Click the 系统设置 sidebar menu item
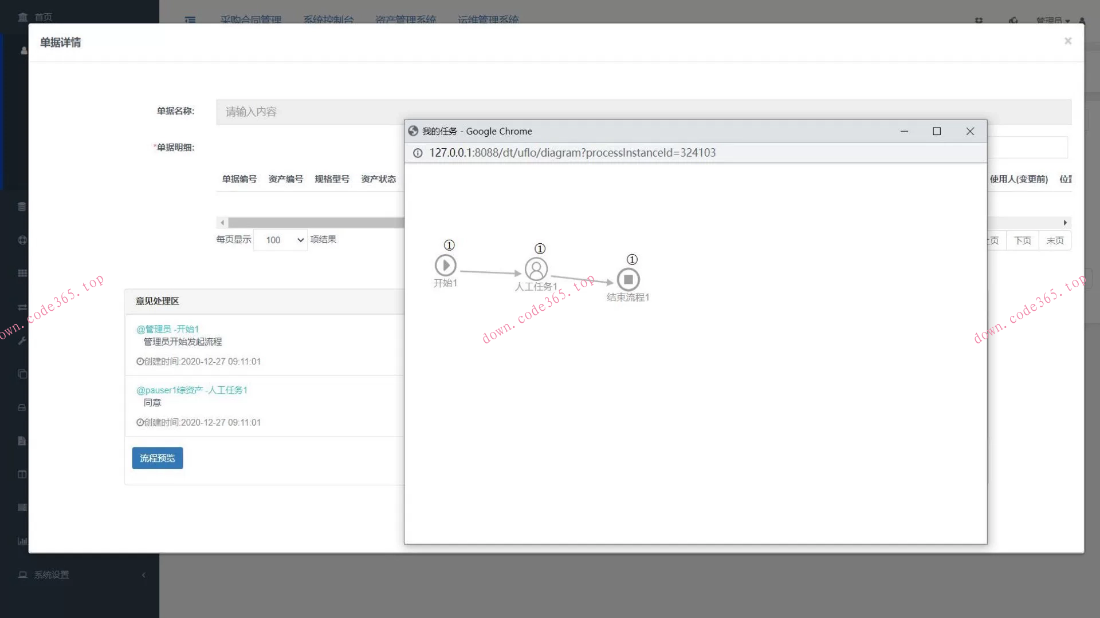 (x=51, y=575)
